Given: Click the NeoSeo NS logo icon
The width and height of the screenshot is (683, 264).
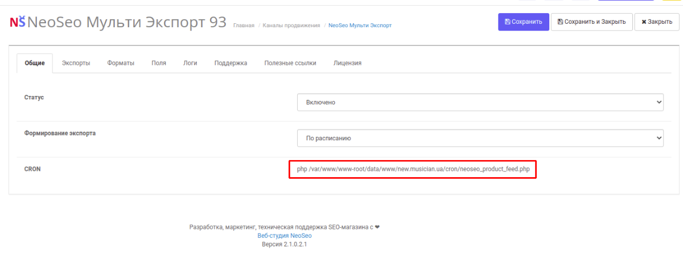Looking at the screenshot, I should tap(17, 22).
